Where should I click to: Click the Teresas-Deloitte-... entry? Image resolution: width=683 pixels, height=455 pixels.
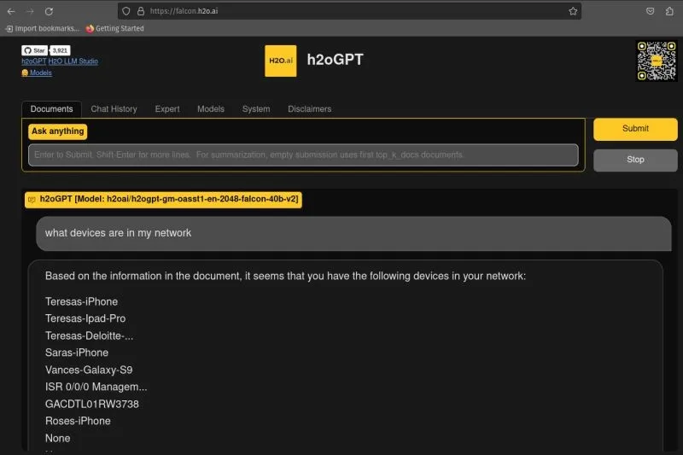pyautogui.click(x=90, y=335)
